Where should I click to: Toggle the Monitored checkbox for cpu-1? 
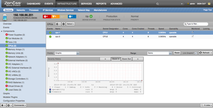coord(192,32)
